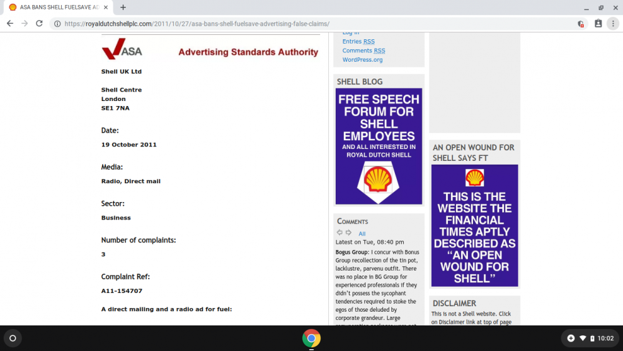Image resolution: width=623 pixels, height=351 pixels.
Task: Click the 'Number of complaints:' label
Action: click(138, 240)
